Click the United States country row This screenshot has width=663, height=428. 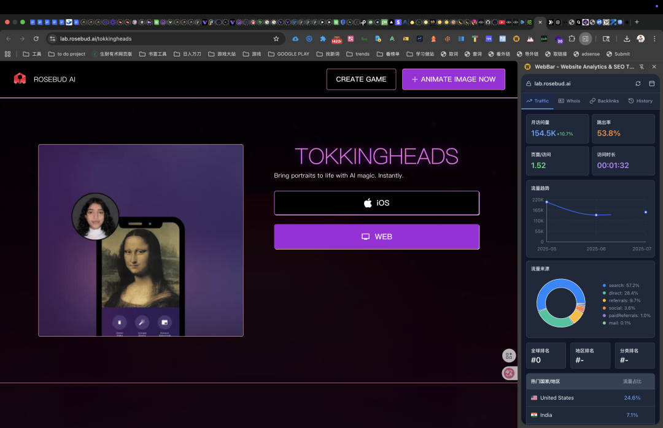(x=591, y=398)
